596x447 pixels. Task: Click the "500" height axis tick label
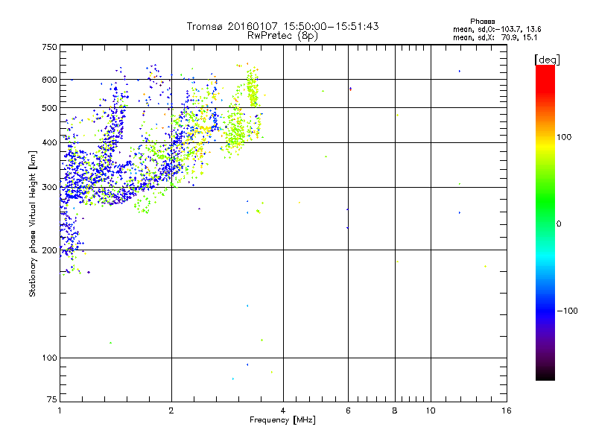coord(49,108)
